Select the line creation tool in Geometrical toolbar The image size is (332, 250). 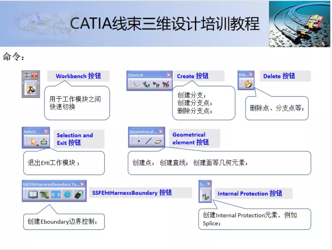coord(148,141)
